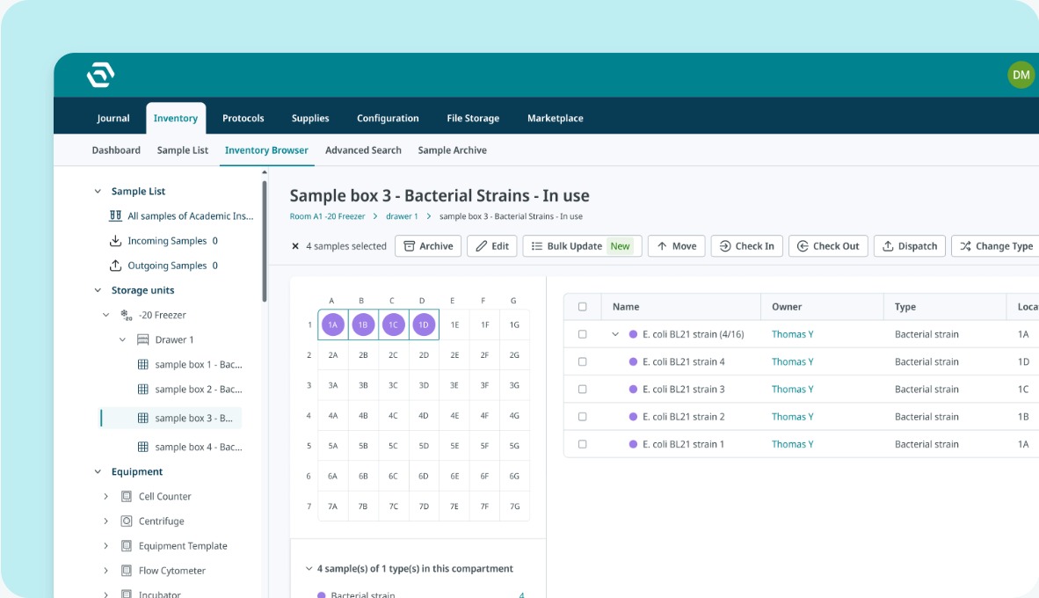
Task: Click the Bulk Update button
Action: pos(583,246)
